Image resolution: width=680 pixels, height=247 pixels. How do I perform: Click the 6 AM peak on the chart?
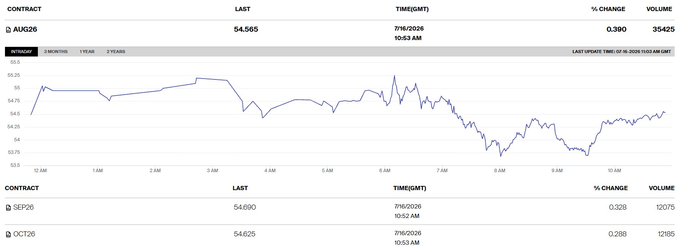(394, 76)
